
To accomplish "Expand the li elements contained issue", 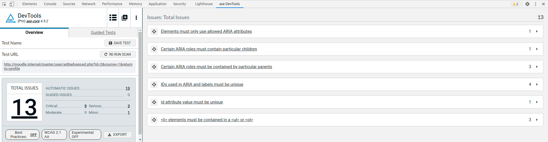I will click(537, 120).
